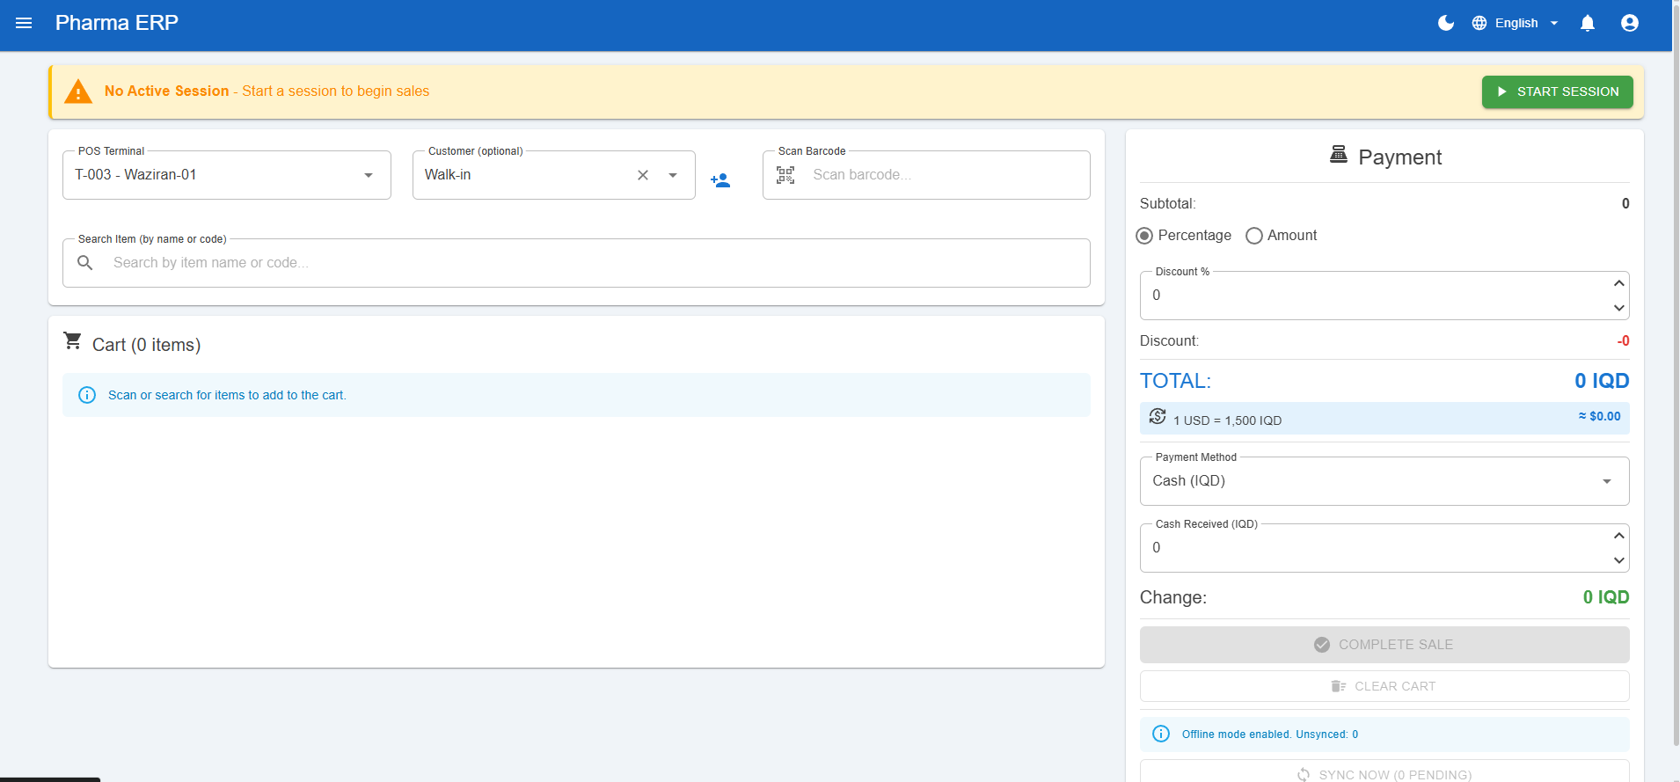Screen dimensions: 1680x782
Task: Open the English language selector
Action: click(1516, 23)
